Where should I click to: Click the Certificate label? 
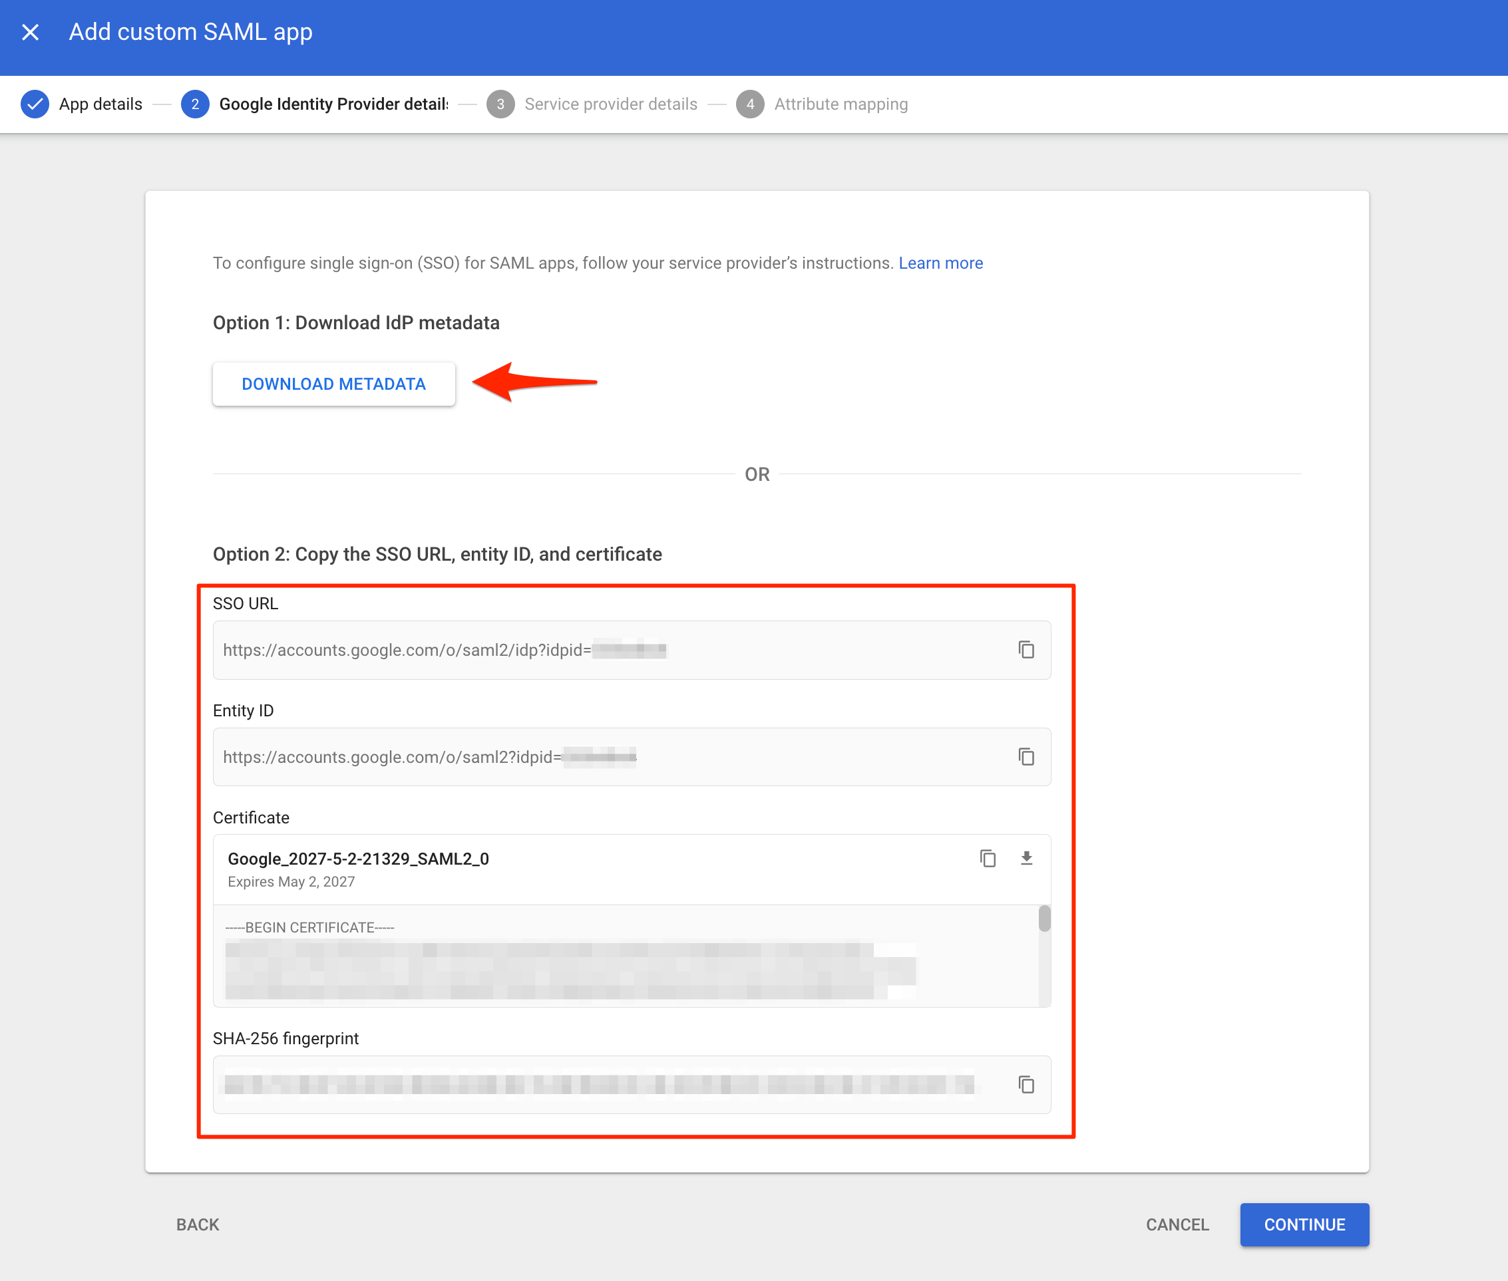[x=251, y=817]
